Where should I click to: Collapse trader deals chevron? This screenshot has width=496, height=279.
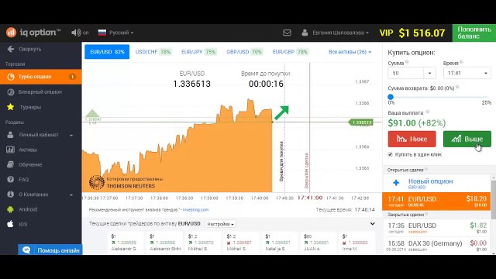pos(373,224)
